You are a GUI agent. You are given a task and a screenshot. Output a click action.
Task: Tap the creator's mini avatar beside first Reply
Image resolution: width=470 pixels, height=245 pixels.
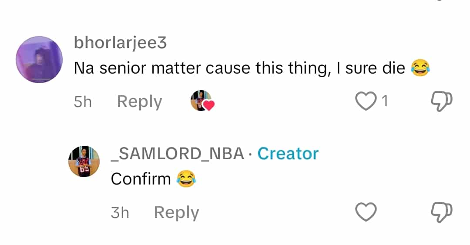point(200,101)
